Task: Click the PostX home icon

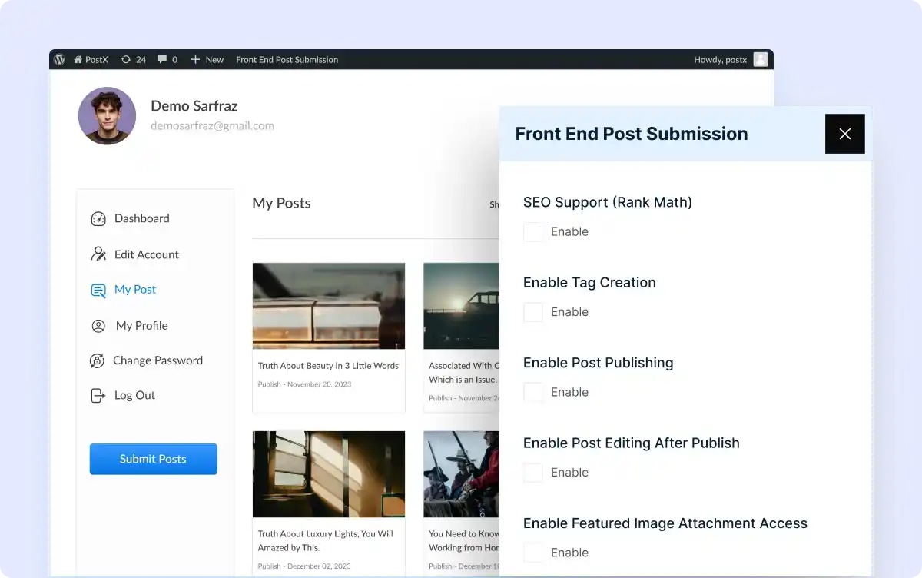Action: coord(78,59)
